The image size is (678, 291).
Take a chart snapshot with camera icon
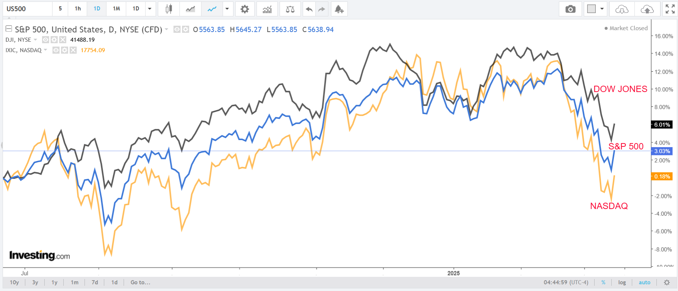click(570, 9)
